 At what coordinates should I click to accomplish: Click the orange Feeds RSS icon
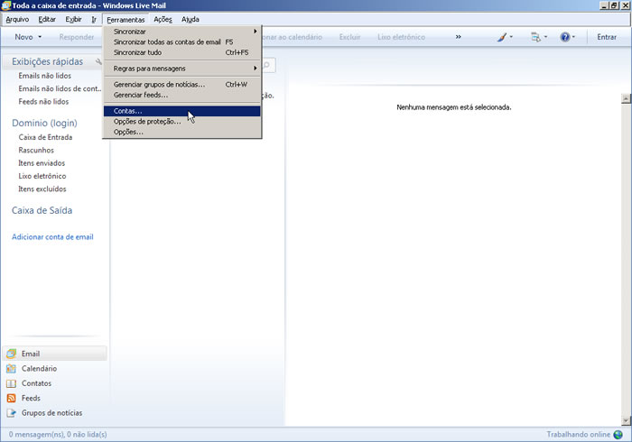click(x=11, y=398)
